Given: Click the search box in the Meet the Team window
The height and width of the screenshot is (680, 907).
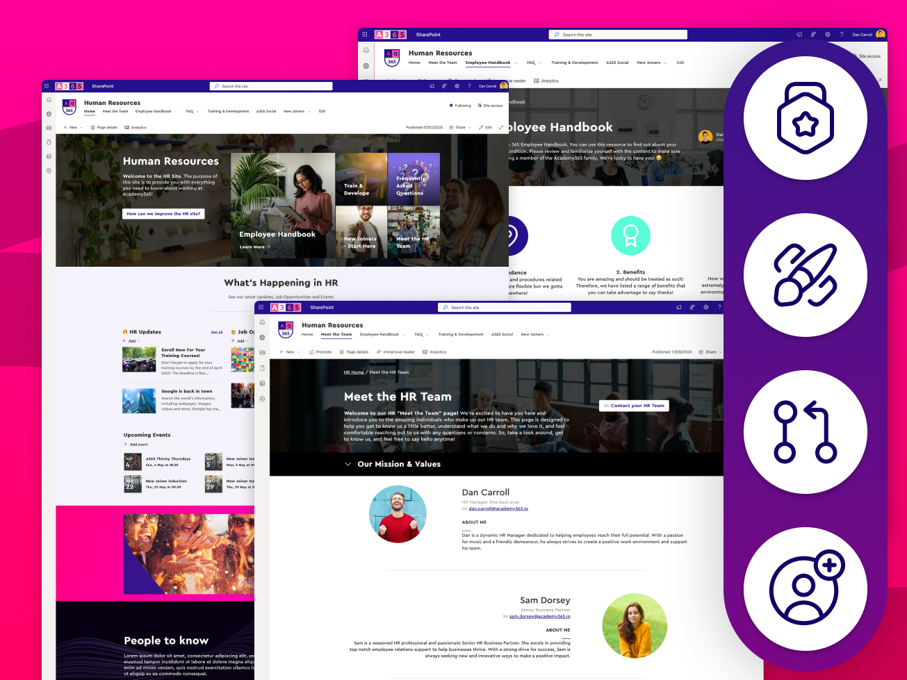Looking at the screenshot, I should click(504, 307).
